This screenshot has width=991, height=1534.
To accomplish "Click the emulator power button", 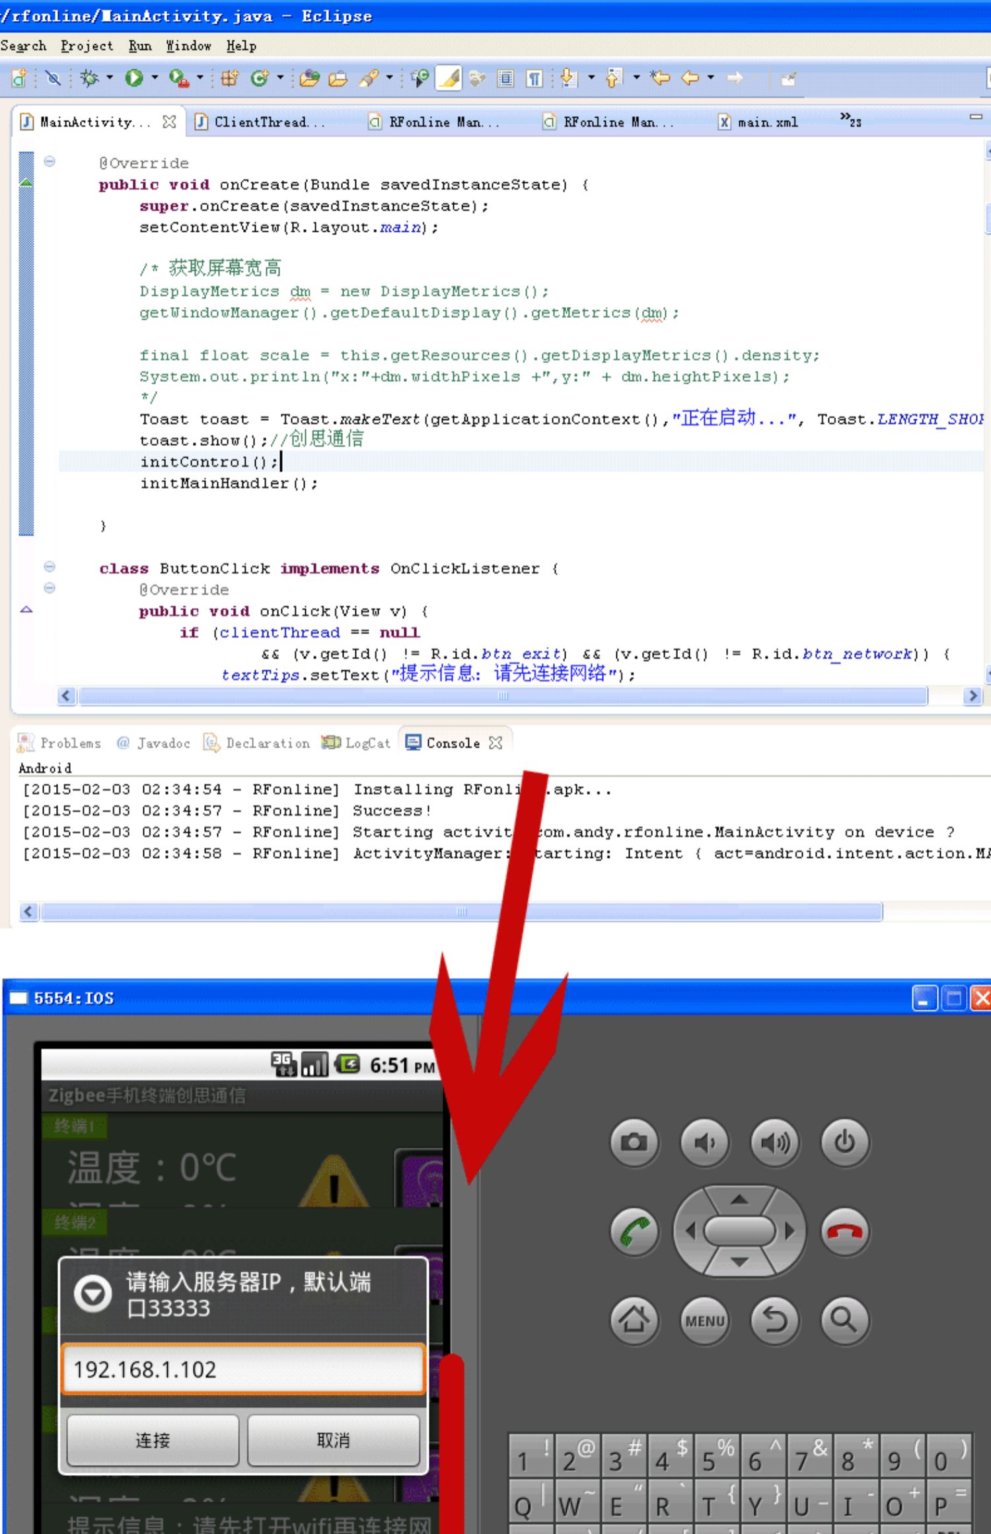I will [x=845, y=1142].
